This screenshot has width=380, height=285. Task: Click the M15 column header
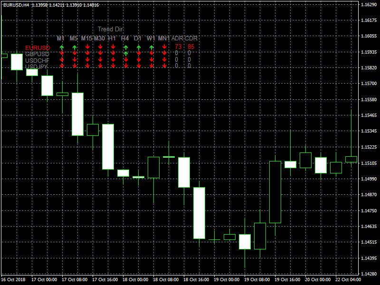click(86, 38)
